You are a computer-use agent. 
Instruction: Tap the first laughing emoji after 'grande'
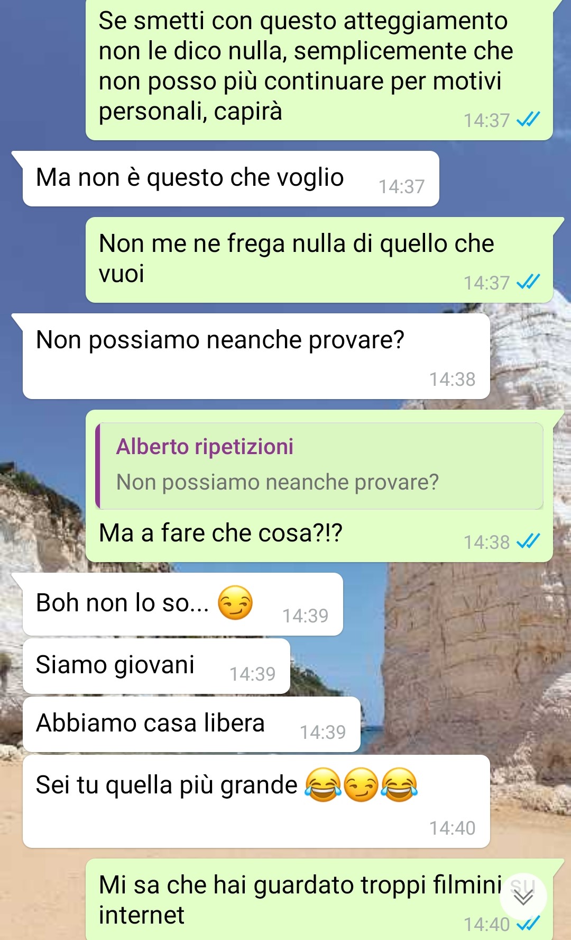click(323, 784)
